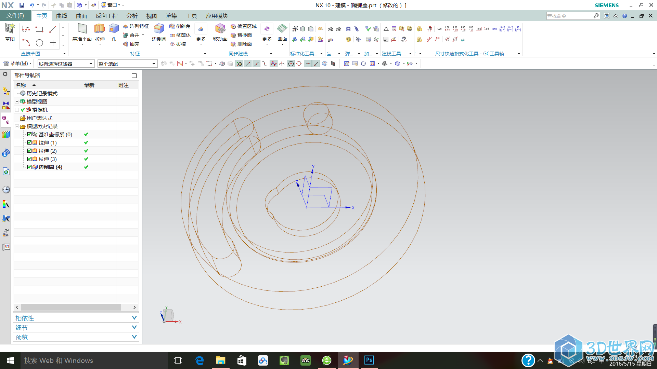This screenshot has height=369, width=657.
Task: Open the History clock sidebar icon
Action: (6, 190)
